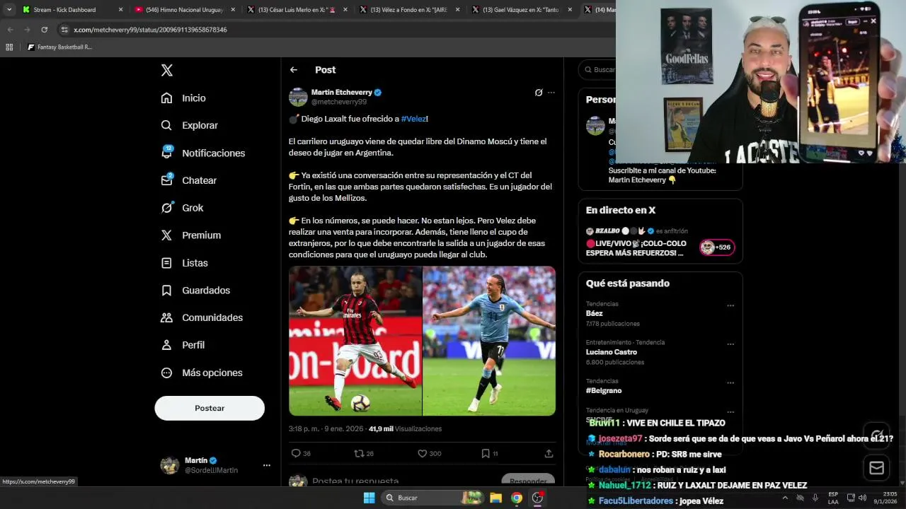Screen dimensions: 906x509
Task: Open more options for Báez trend
Action: [730, 306]
